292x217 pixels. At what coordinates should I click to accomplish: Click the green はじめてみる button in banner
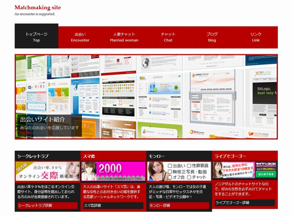(x=266, y=174)
